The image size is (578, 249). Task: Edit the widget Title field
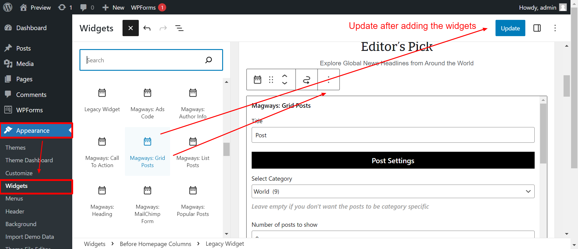393,135
